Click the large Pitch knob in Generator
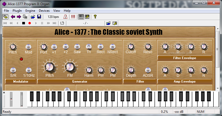Image resolution: width=222 pixels, height=116 pixels. click(50, 67)
